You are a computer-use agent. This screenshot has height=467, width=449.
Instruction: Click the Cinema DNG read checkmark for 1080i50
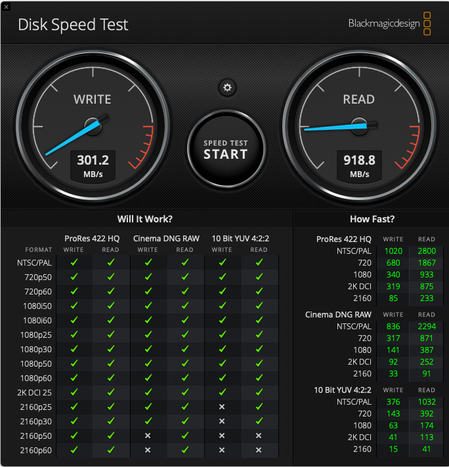[185, 306]
